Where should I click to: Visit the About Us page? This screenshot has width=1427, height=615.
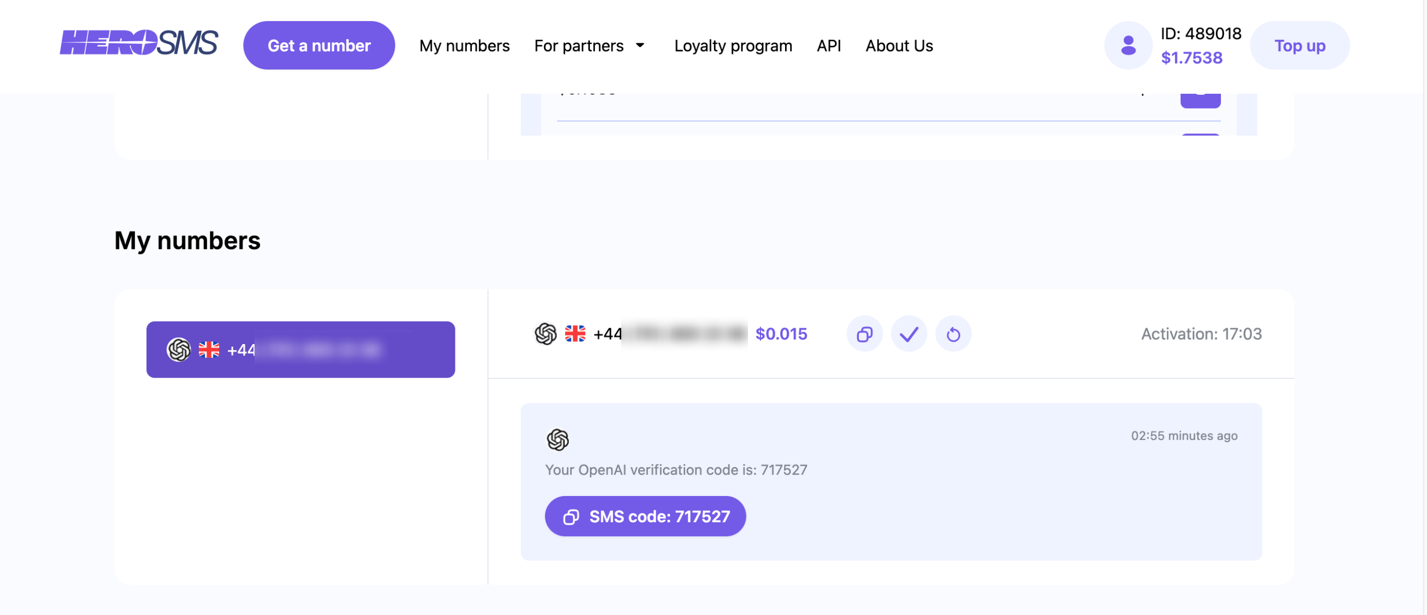tap(899, 45)
